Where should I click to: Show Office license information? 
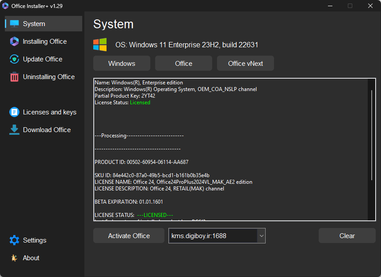click(183, 63)
